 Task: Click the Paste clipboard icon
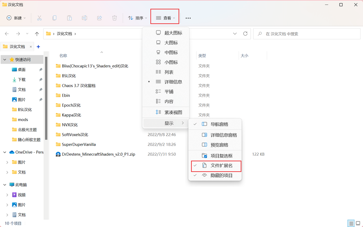click(x=69, y=18)
